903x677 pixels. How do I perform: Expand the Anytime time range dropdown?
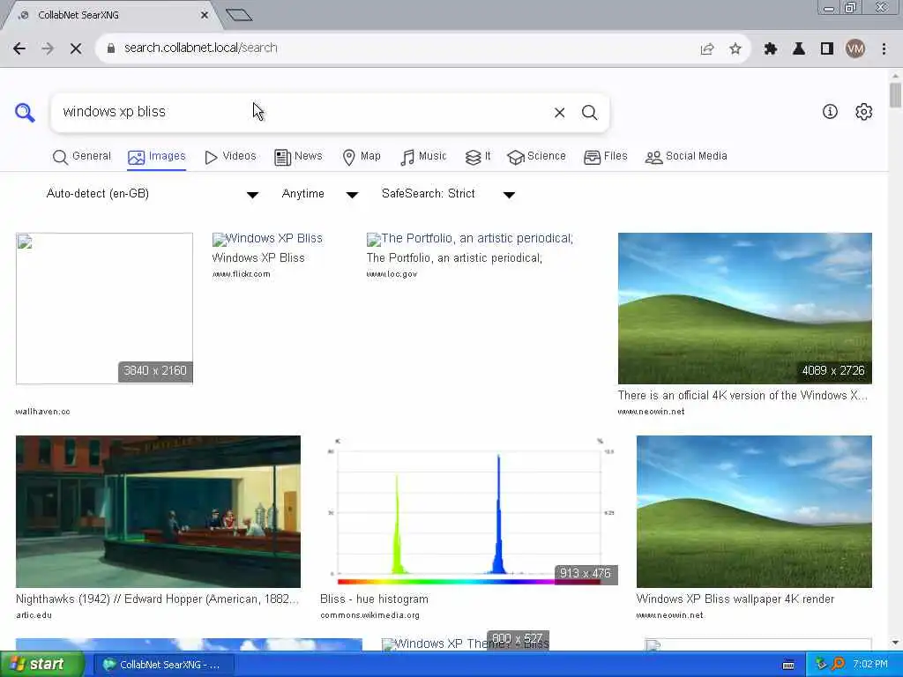click(x=319, y=194)
